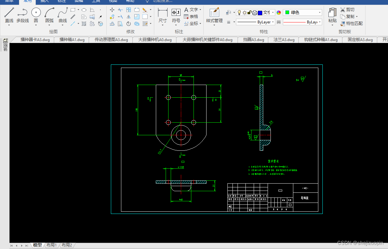Open the black ByLayer linetype dropdown
Viewport: 388px width, 249px height.
point(273,22)
